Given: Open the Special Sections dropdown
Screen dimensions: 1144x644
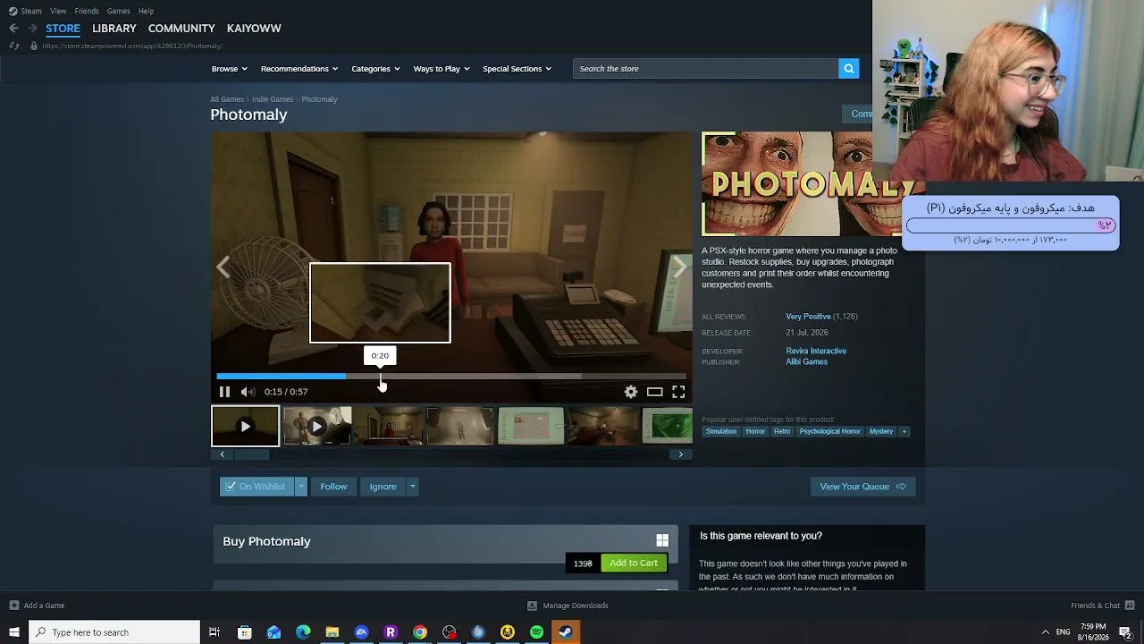Looking at the screenshot, I should tap(517, 69).
